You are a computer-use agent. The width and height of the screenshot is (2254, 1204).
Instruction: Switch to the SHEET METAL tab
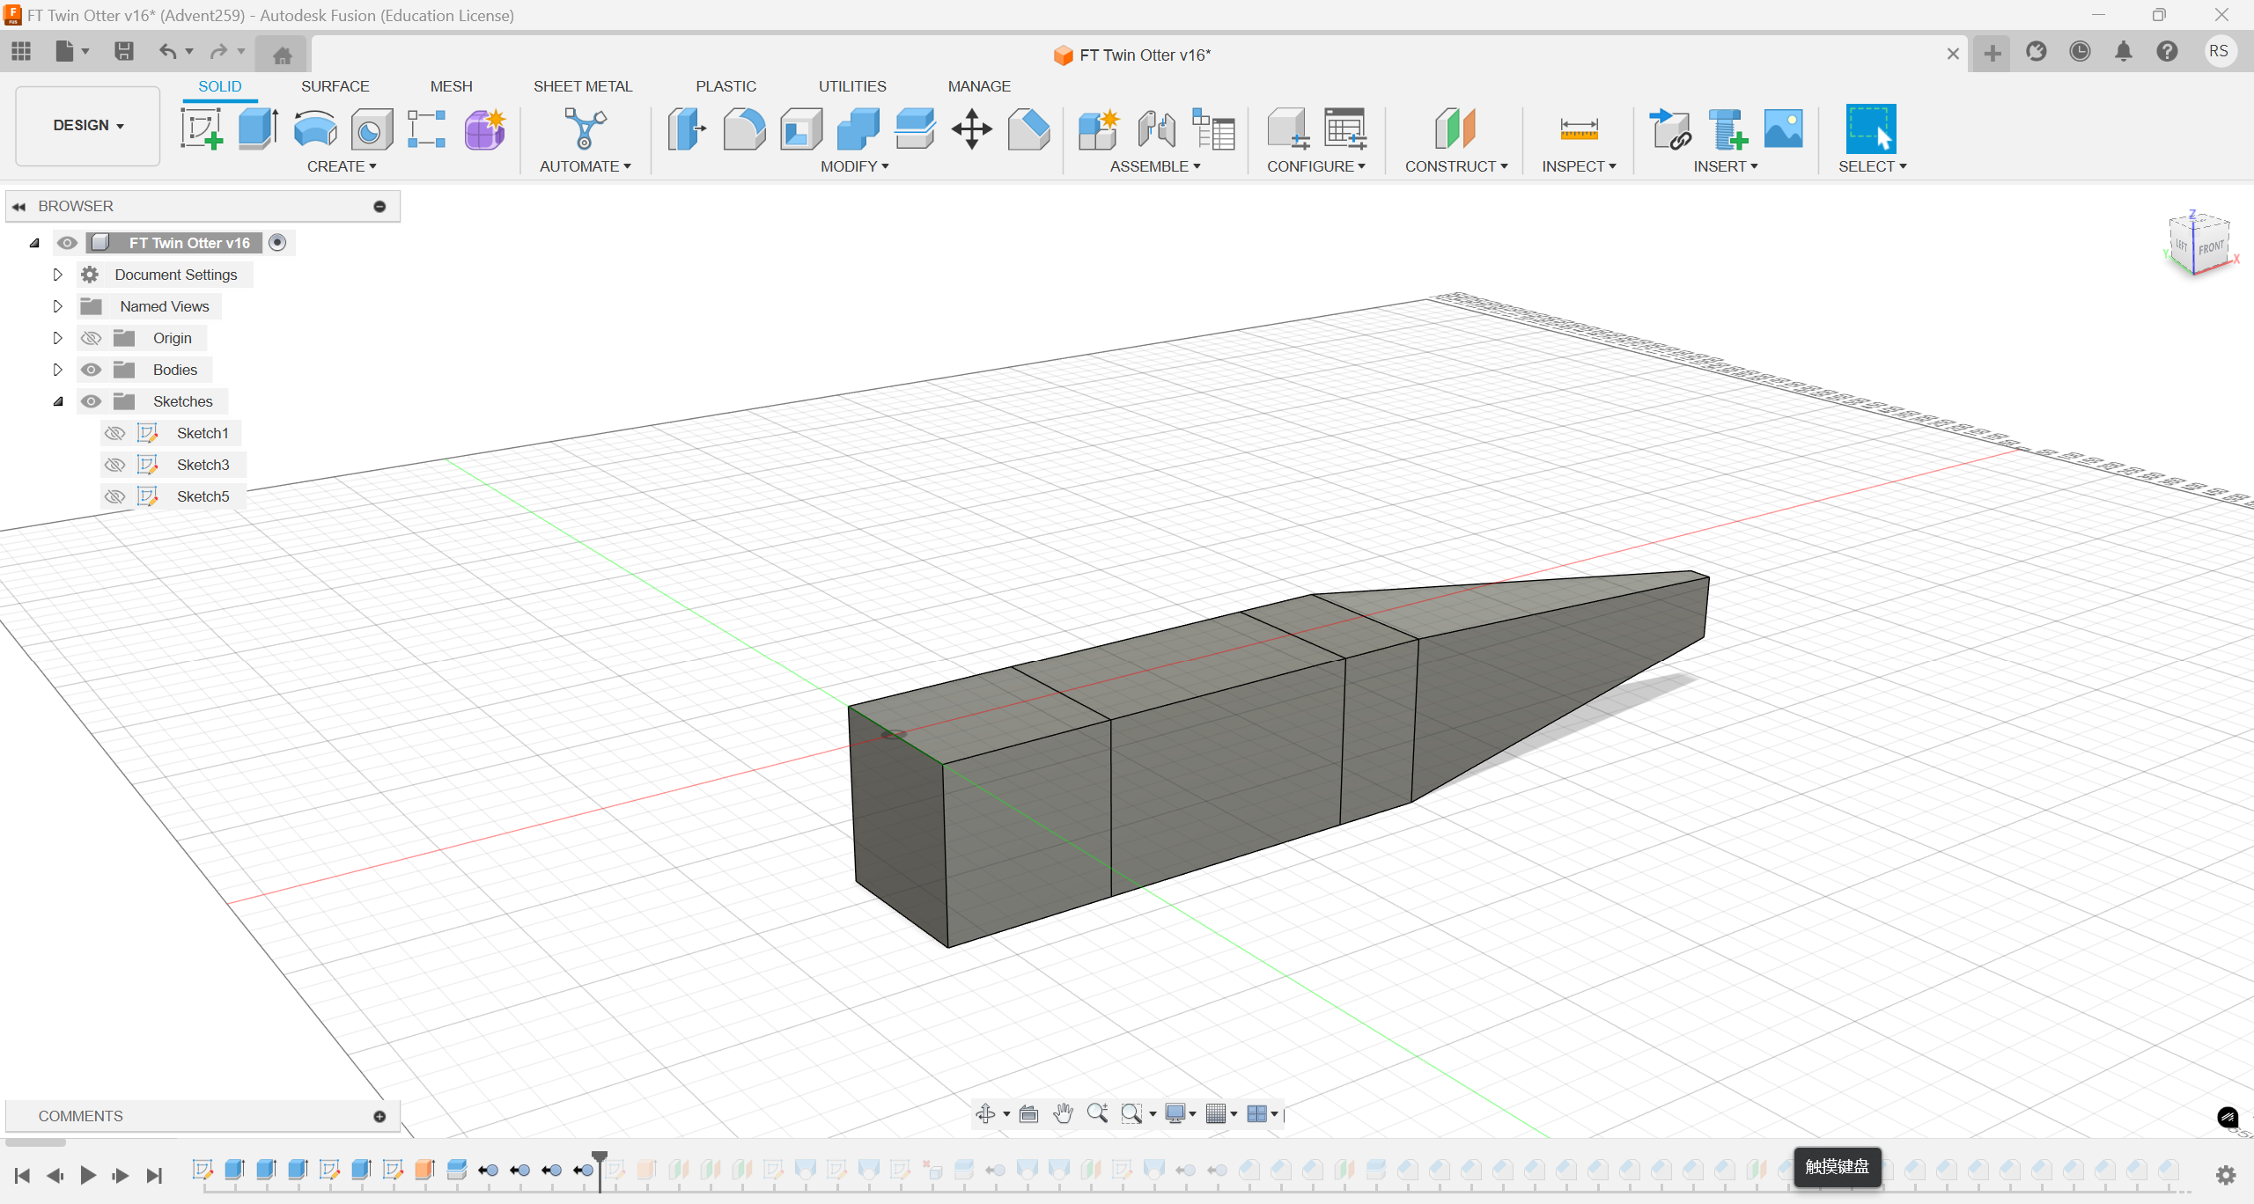click(583, 86)
